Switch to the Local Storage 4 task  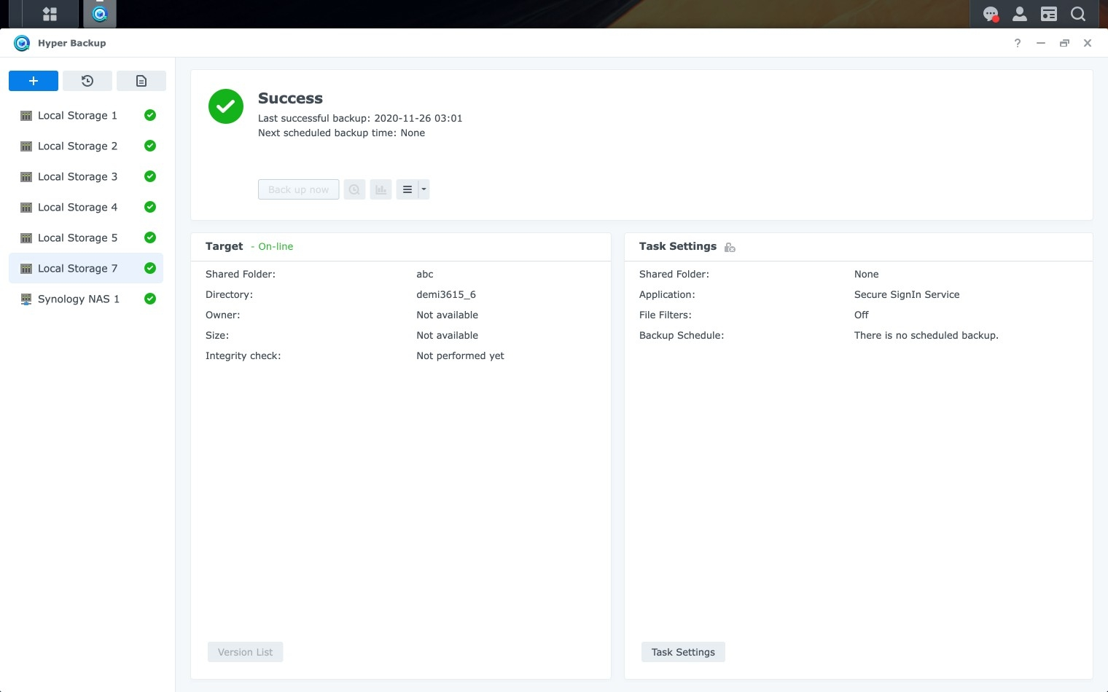pyautogui.click(x=77, y=207)
